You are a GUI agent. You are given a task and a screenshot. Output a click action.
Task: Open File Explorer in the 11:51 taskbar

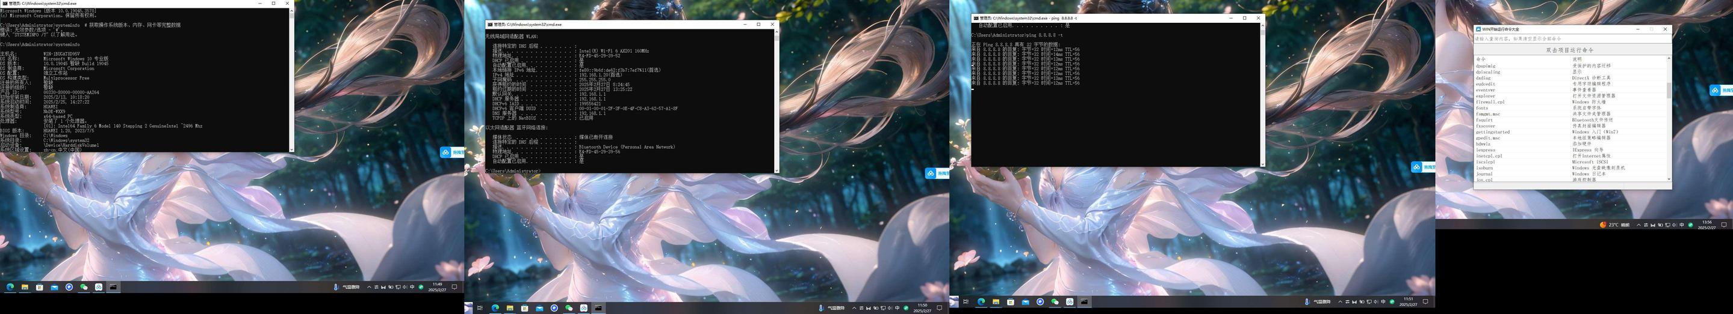tap(996, 302)
